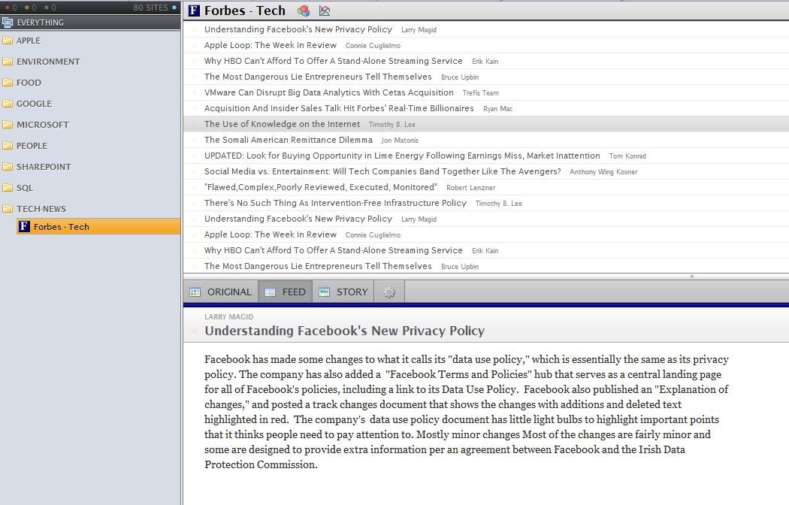
Task: Click author name Anthony Wing Kosner
Action: pos(603,171)
